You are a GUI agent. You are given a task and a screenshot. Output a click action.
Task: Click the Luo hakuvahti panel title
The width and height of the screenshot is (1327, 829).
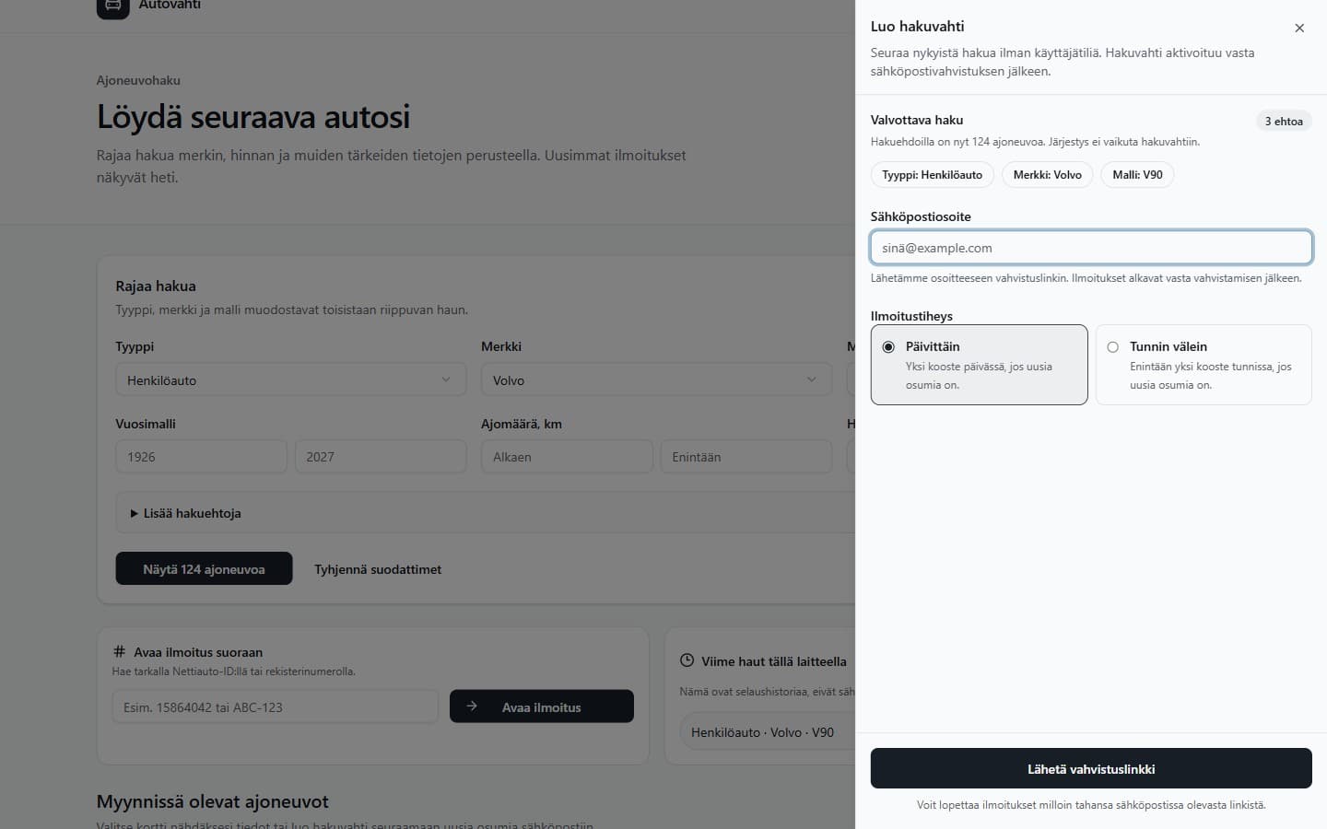(x=918, y=27)
